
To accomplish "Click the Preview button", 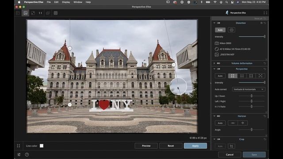I will pos(146,146).
